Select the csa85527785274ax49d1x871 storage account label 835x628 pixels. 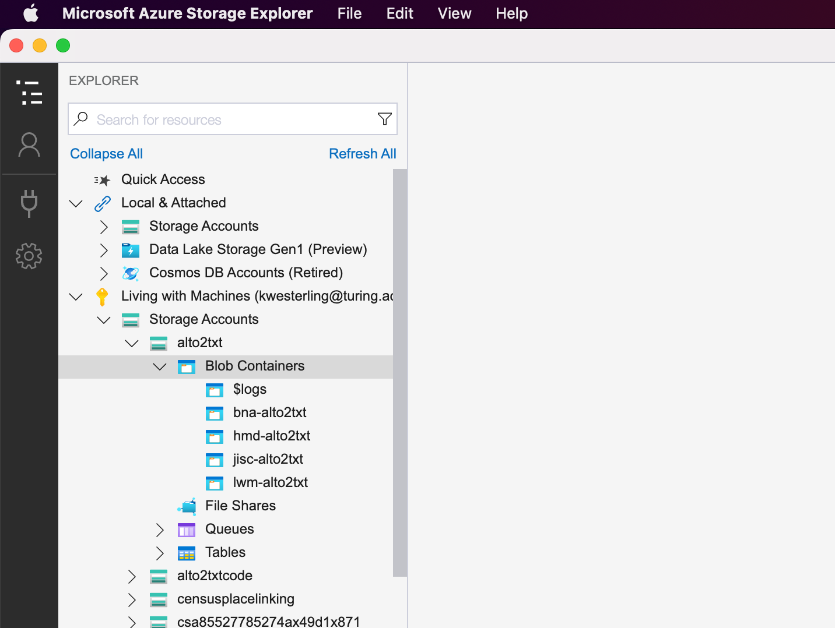point(268,621)
